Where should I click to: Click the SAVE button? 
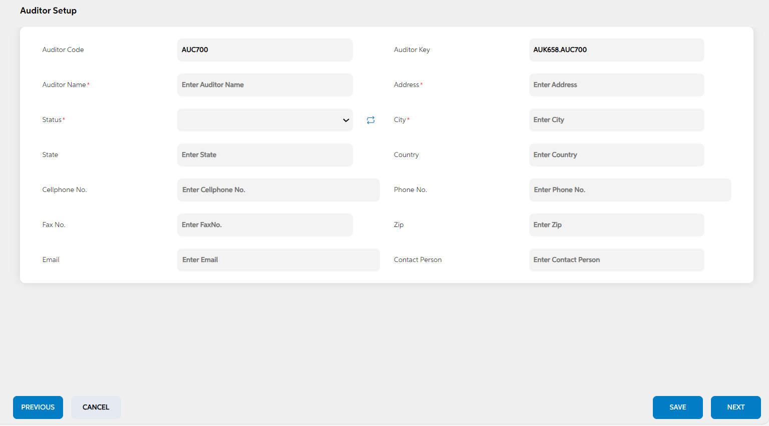pyautogui.click(x=678, y=407)
